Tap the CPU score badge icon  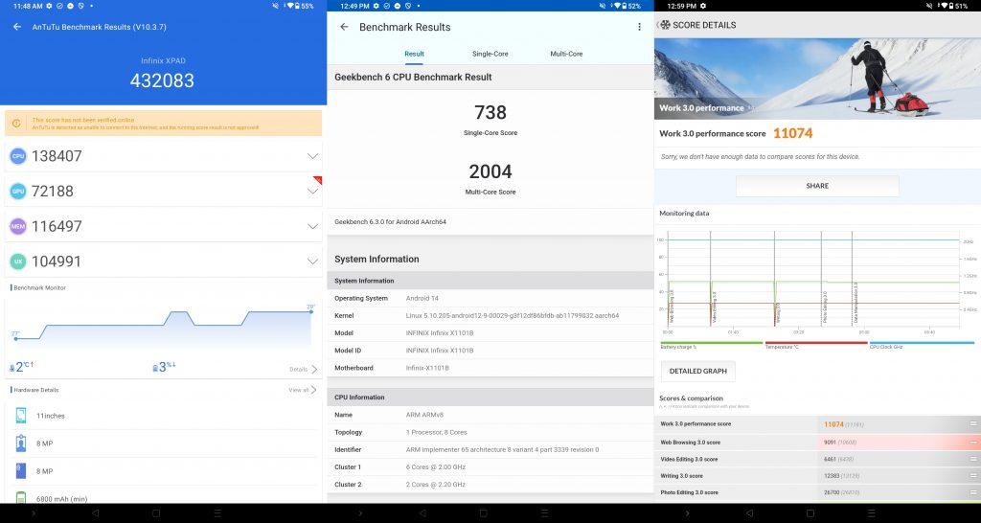[x=18, y=156]
